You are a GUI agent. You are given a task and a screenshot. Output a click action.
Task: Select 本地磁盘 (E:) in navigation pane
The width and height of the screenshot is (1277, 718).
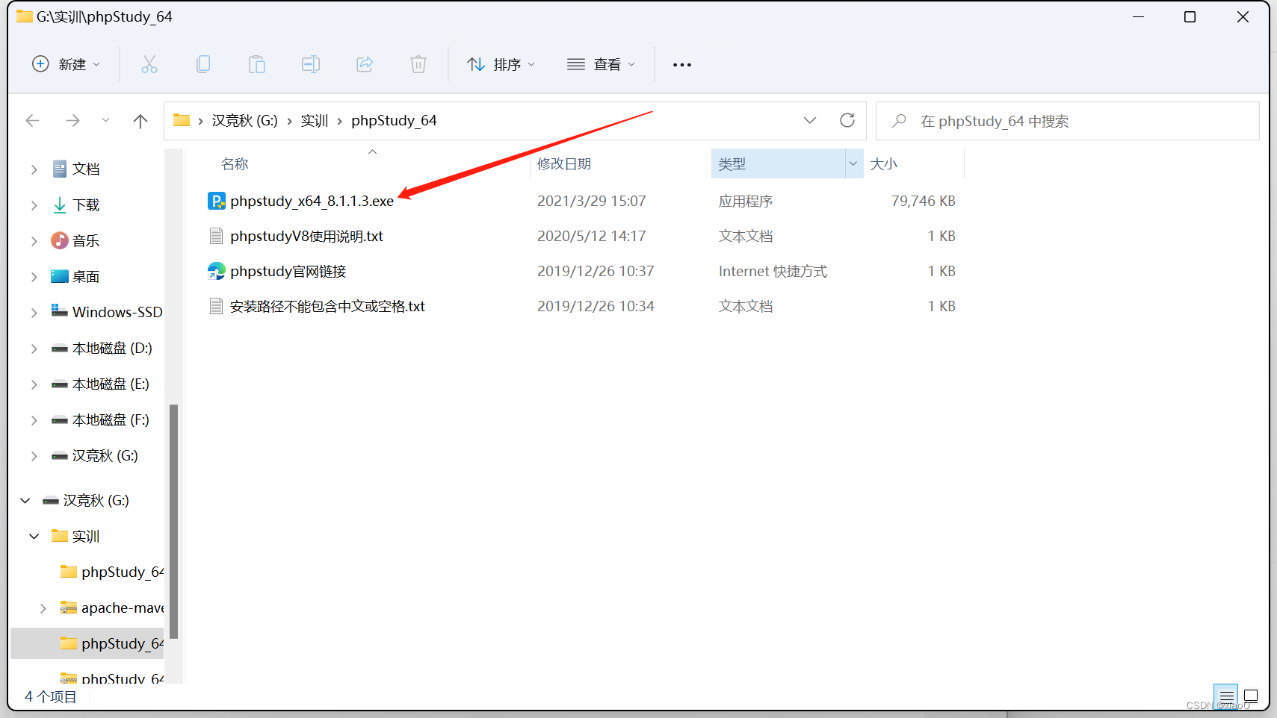pyautogui.click(x=111, y=384)
